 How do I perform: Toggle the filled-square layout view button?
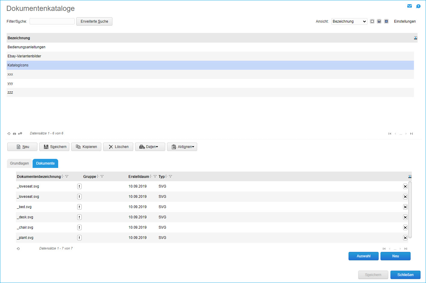[386, 21]
